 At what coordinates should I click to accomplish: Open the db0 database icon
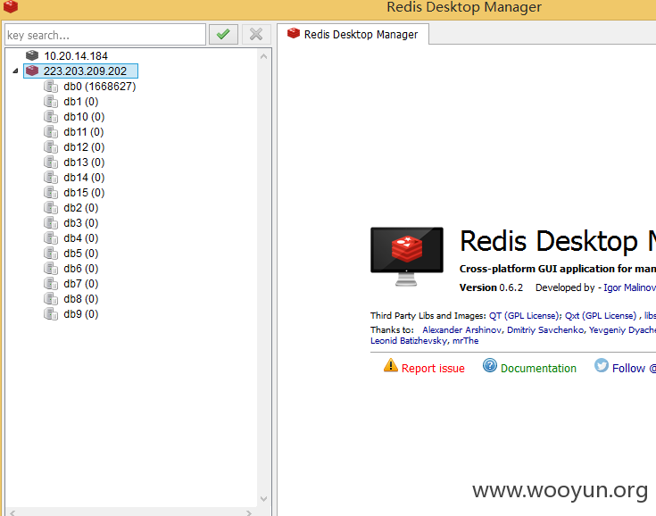click(51, 87)
